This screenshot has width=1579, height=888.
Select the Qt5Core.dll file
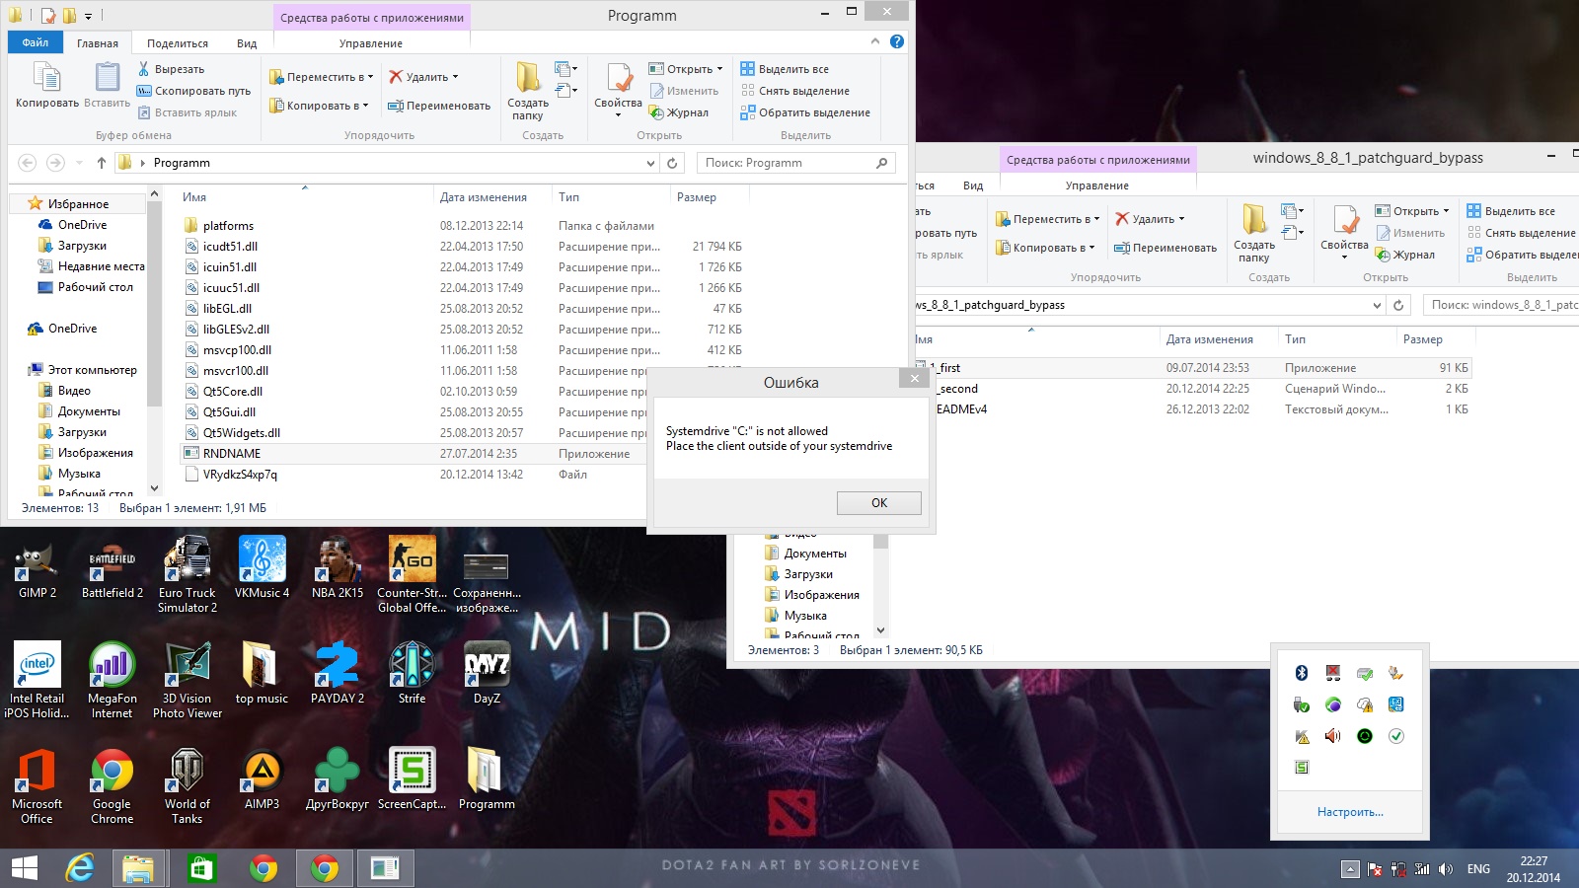point(232,392)
